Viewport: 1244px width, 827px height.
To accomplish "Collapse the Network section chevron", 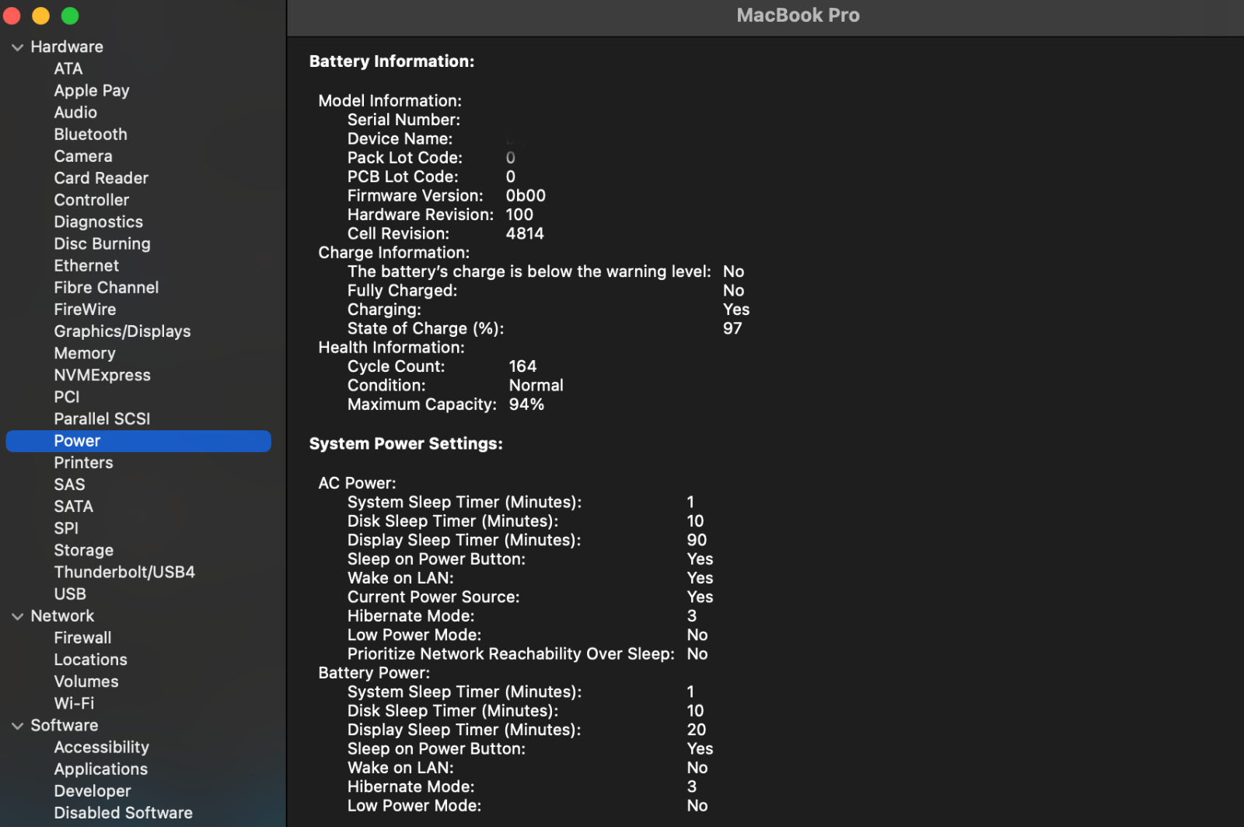I will 17,616.
